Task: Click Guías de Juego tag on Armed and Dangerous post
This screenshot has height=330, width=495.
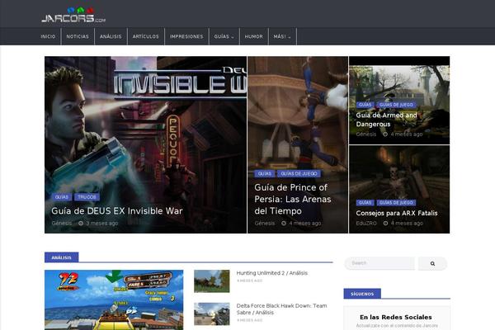Action: [396, 105]
